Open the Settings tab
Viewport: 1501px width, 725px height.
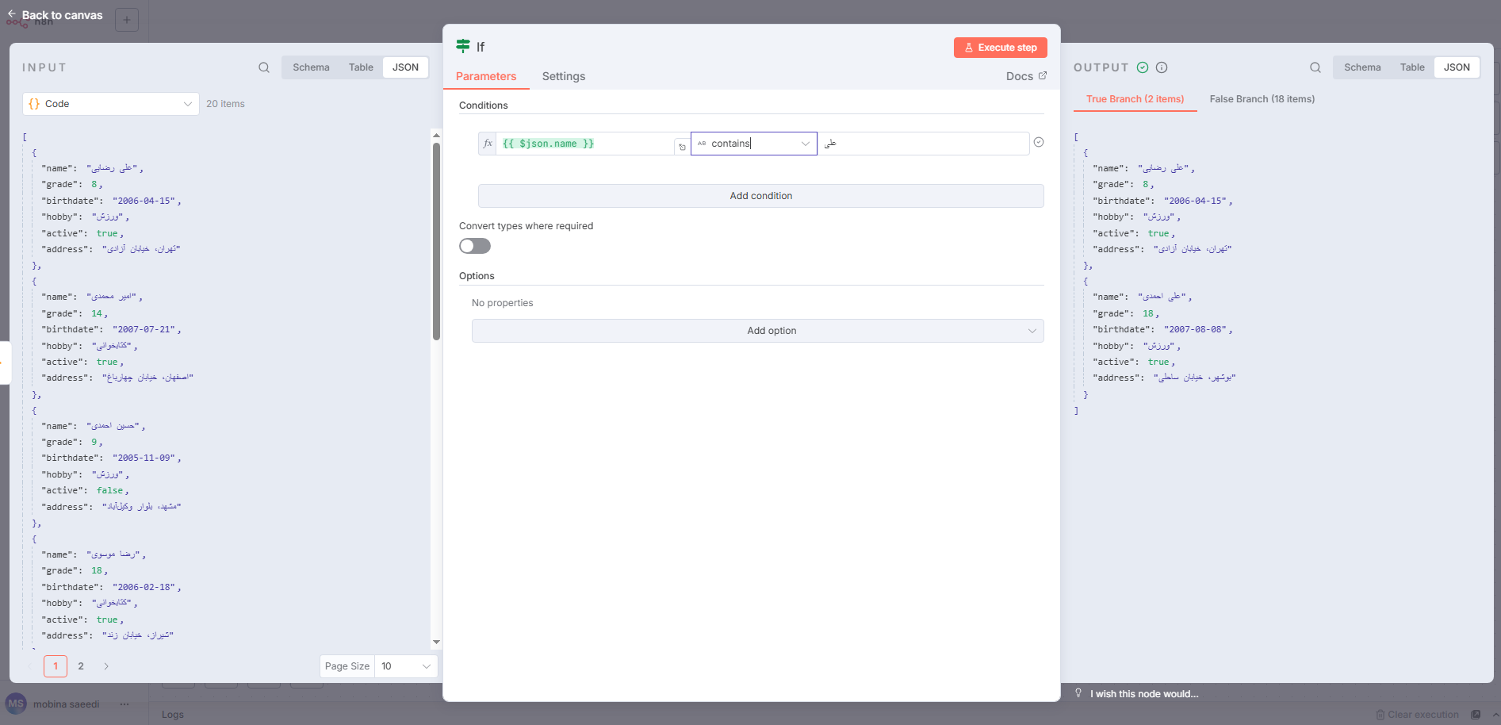563,76
